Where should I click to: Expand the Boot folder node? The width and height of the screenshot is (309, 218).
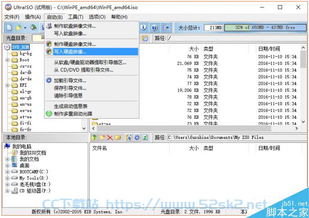(7, 60)
